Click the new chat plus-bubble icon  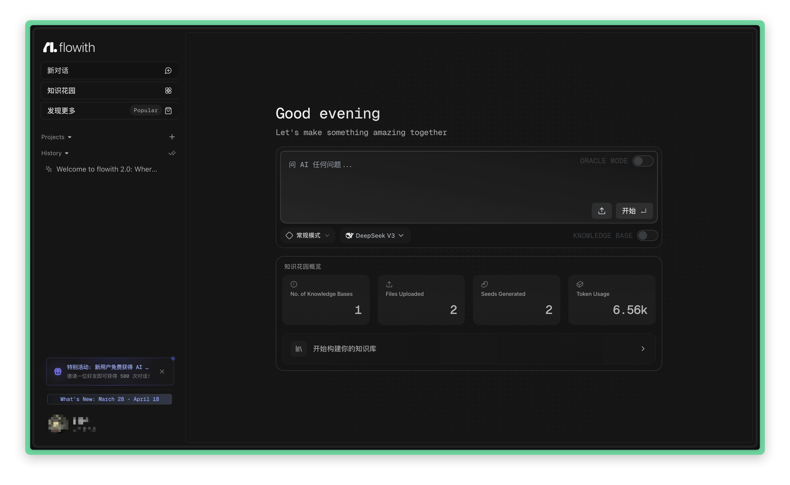point(168,71)
